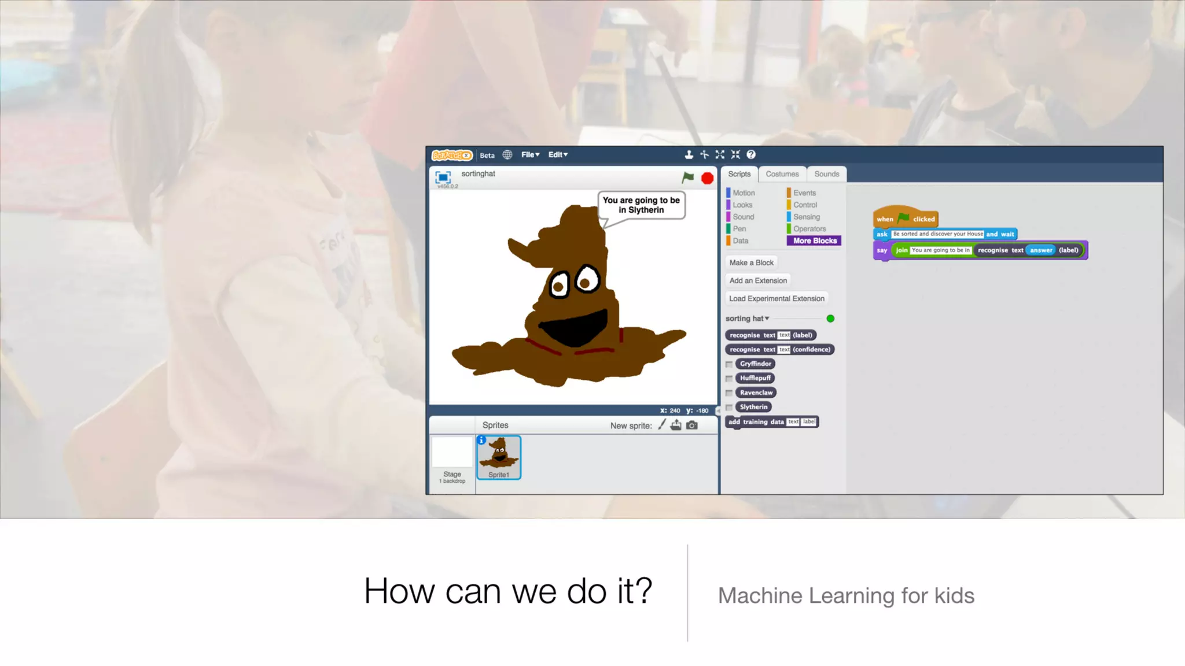Click the sorting hat extension green status dot
1185x666 pixels.
[830, 319]
